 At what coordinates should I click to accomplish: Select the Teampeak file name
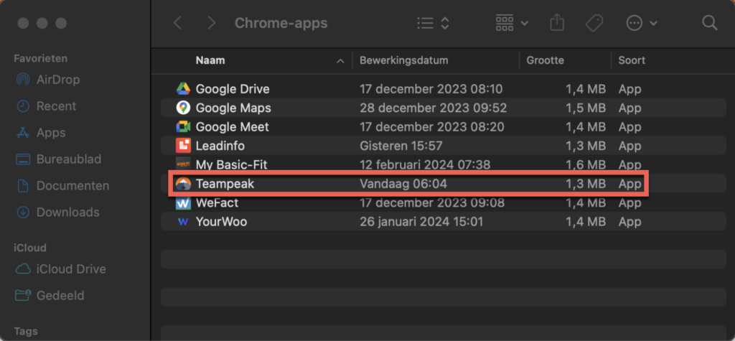click(x=225, y=184)
